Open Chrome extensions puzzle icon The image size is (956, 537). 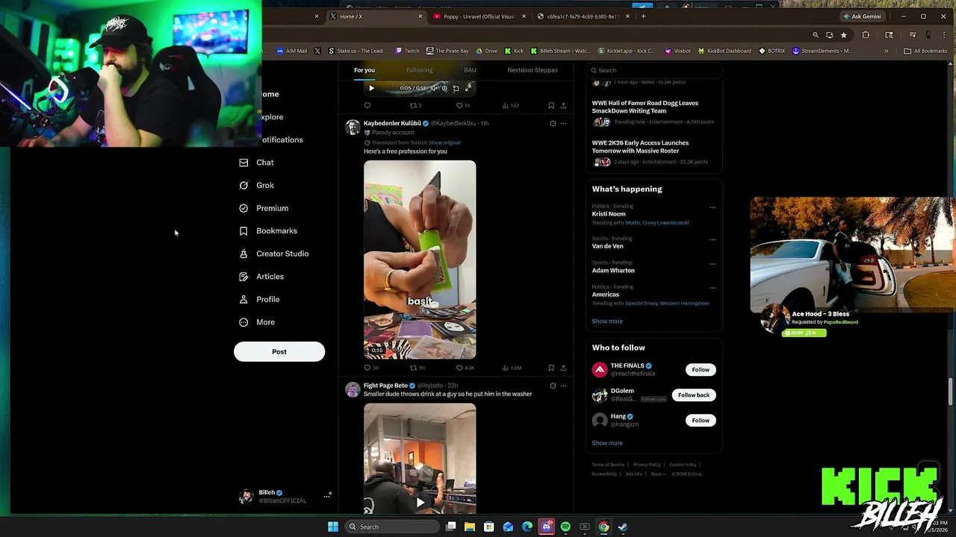pyautogui.click(x=866, y=35)
